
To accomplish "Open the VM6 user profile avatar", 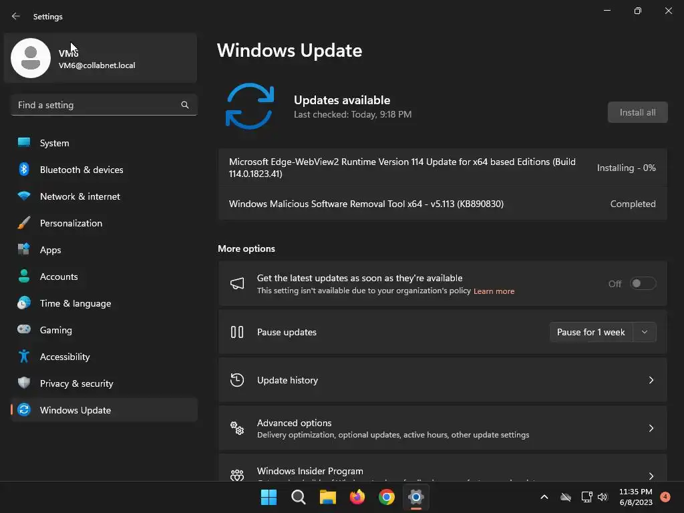I will [x=31, y=58].
